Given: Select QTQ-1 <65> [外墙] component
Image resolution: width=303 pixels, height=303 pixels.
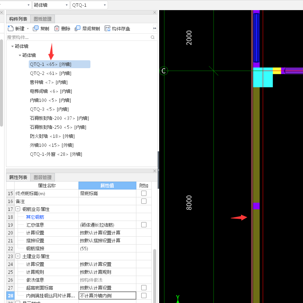Looking at the screenshot, I should tap(59, 64).
